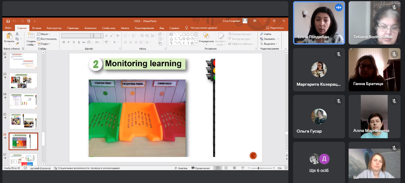
Task: Toggle the Заметки notes pane
Action: coord(181,168)
